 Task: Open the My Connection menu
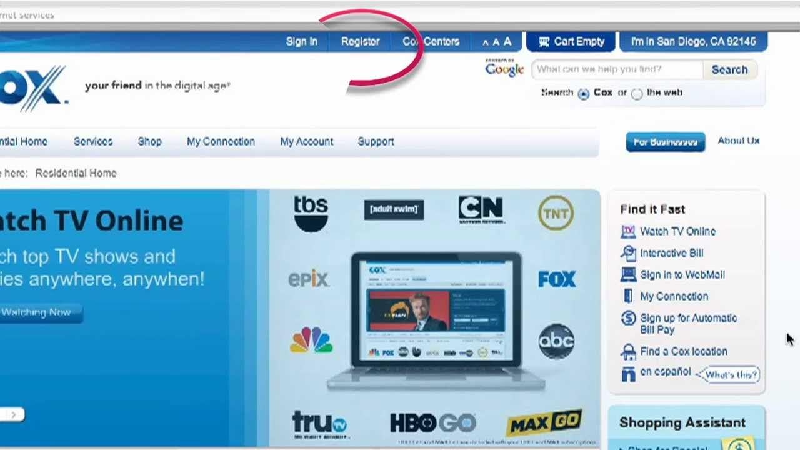[x=221, y=142]
